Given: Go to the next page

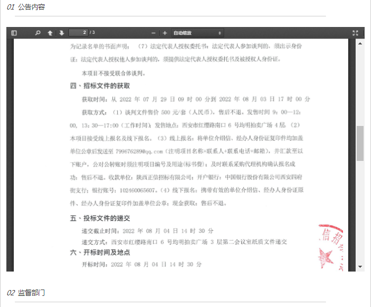Looking at the screenshot, I should click(x=61, y=33).
